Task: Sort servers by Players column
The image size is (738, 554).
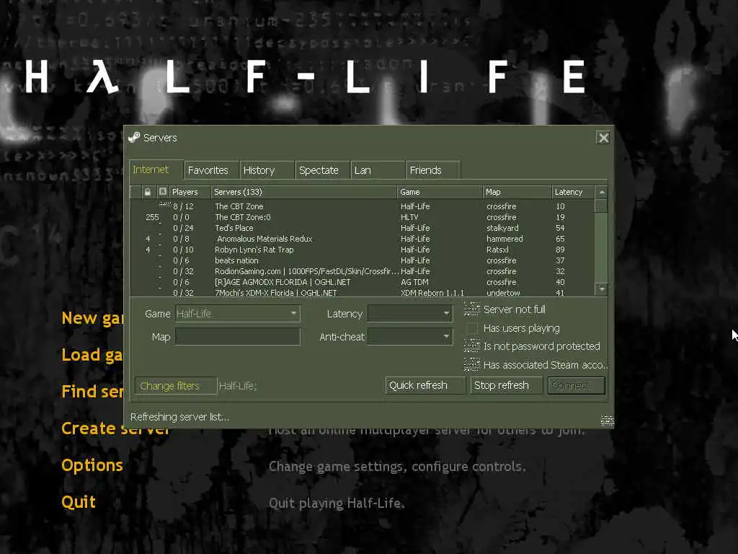Action: [x=190, y=192]
